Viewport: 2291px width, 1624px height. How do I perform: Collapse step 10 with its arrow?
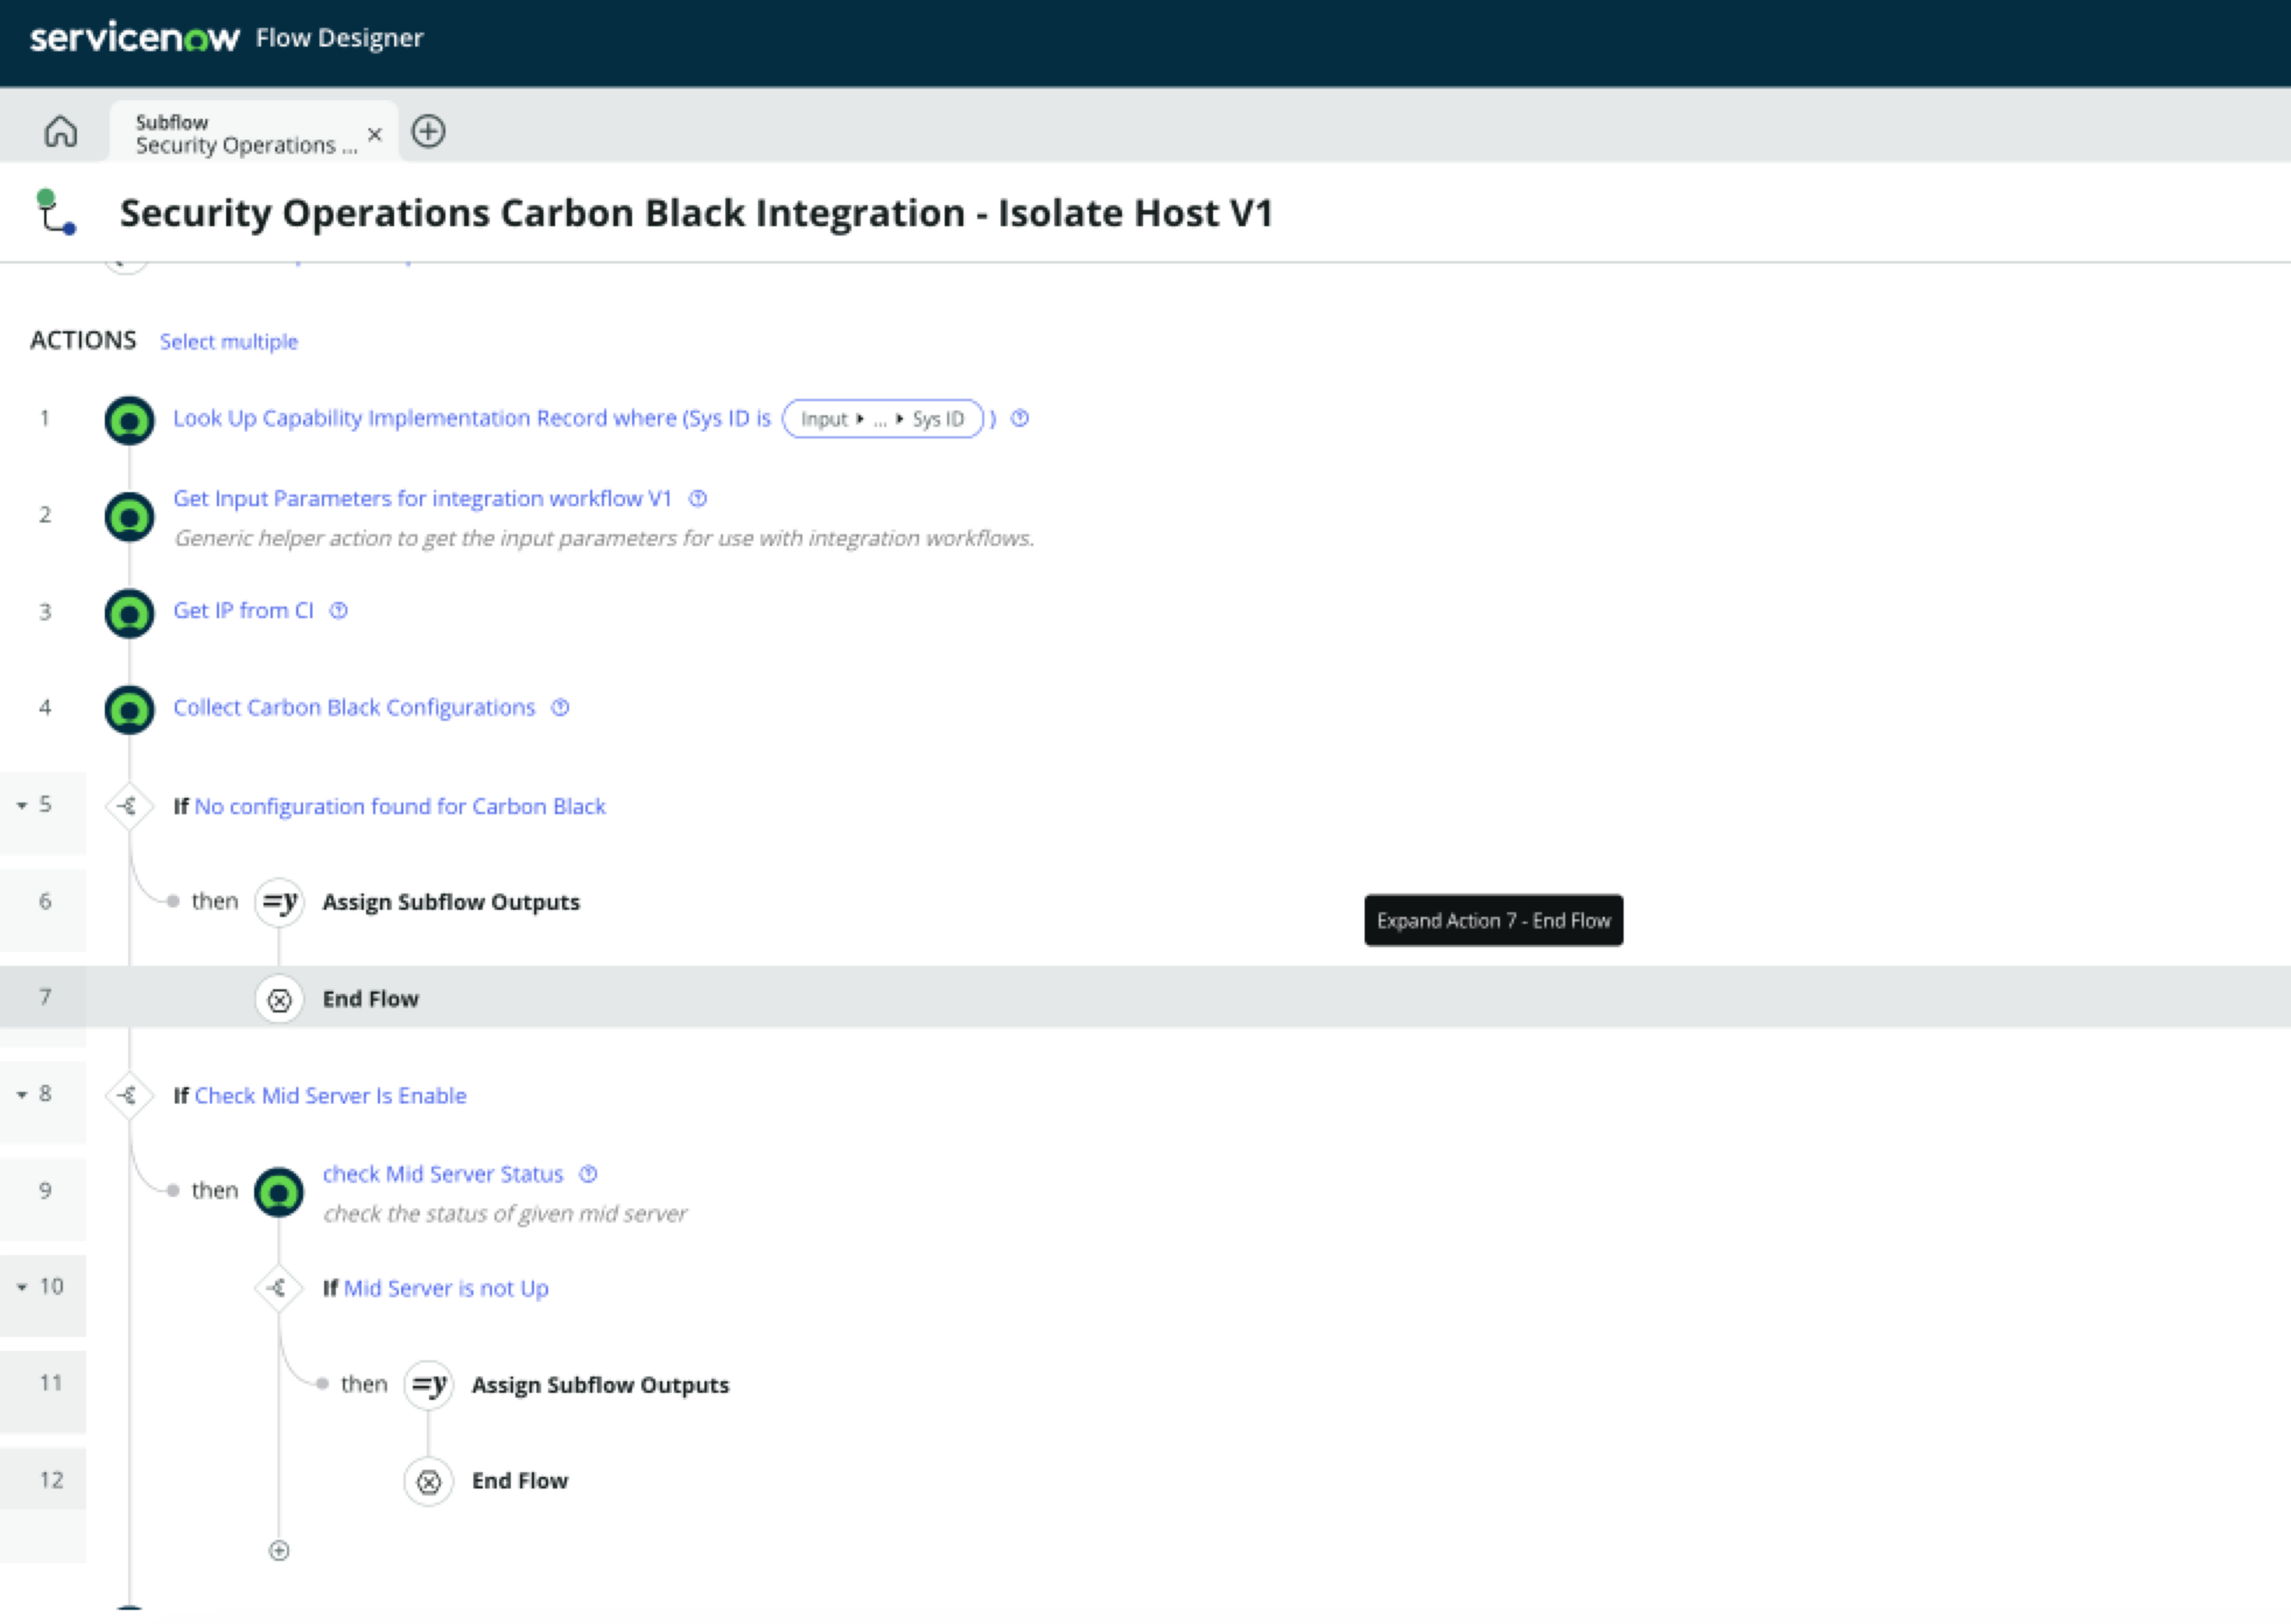[22, 1287]
